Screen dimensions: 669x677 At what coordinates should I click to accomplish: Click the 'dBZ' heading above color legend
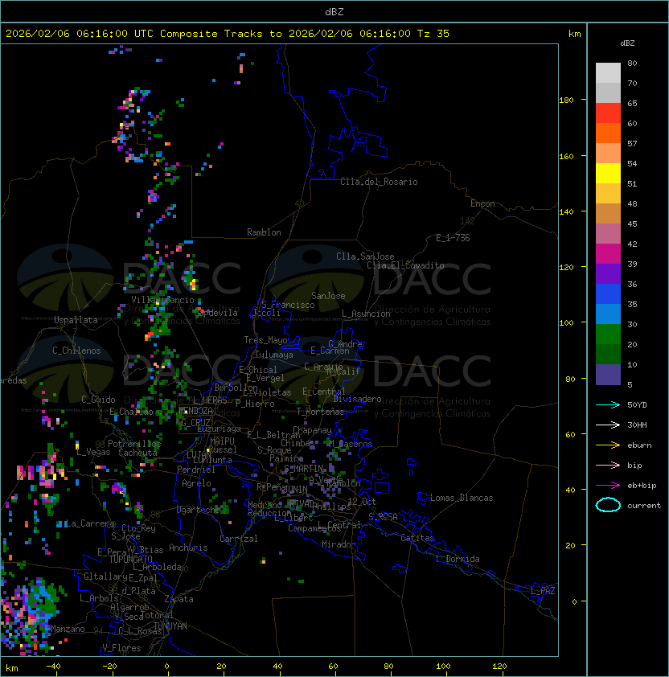(627, 43)
